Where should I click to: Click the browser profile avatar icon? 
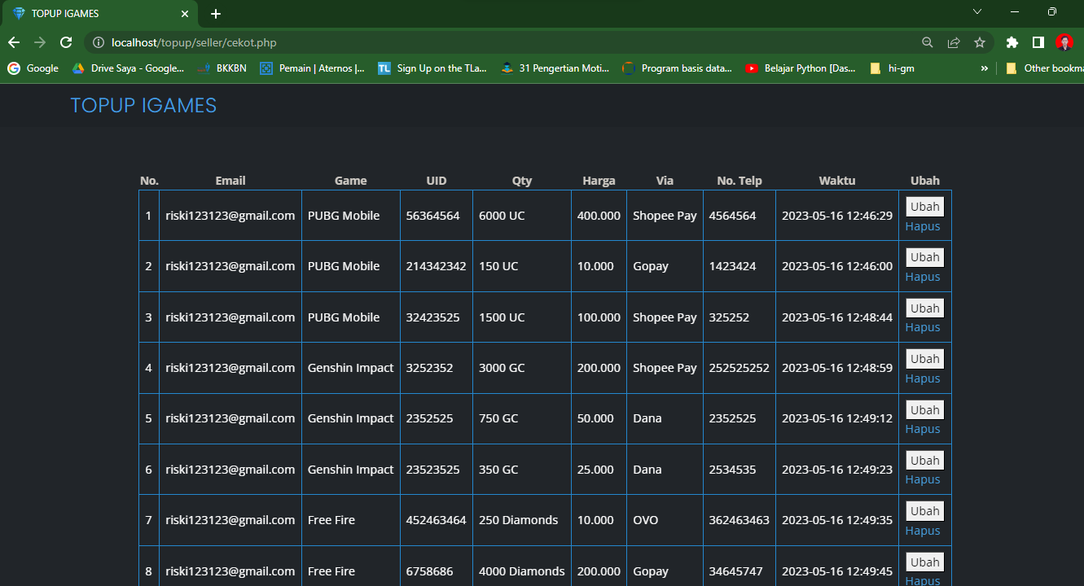click(1064, 42)
